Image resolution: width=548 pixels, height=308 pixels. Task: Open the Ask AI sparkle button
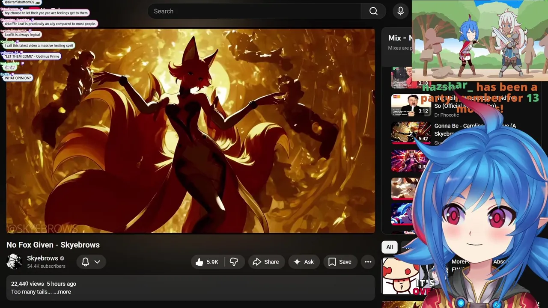[304, 262]
